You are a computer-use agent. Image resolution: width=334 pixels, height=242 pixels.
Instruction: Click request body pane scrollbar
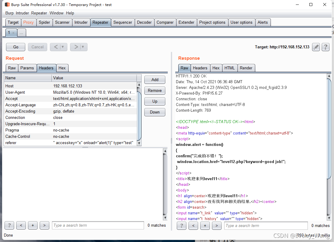pos(165,184)
